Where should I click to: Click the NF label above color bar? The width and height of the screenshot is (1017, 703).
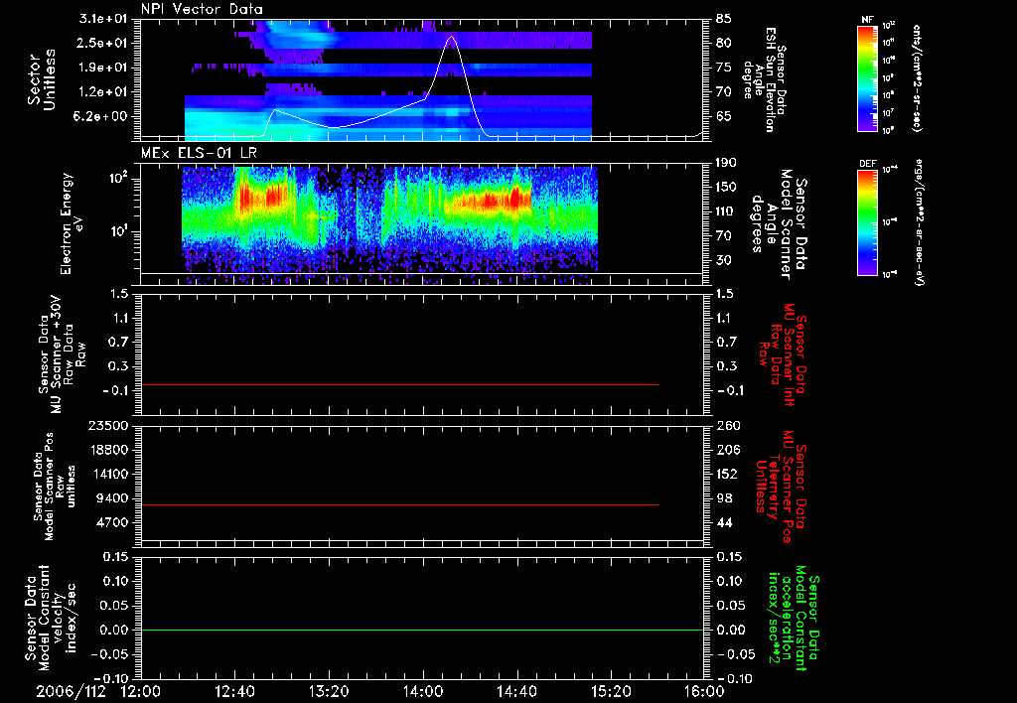[867, 20]
